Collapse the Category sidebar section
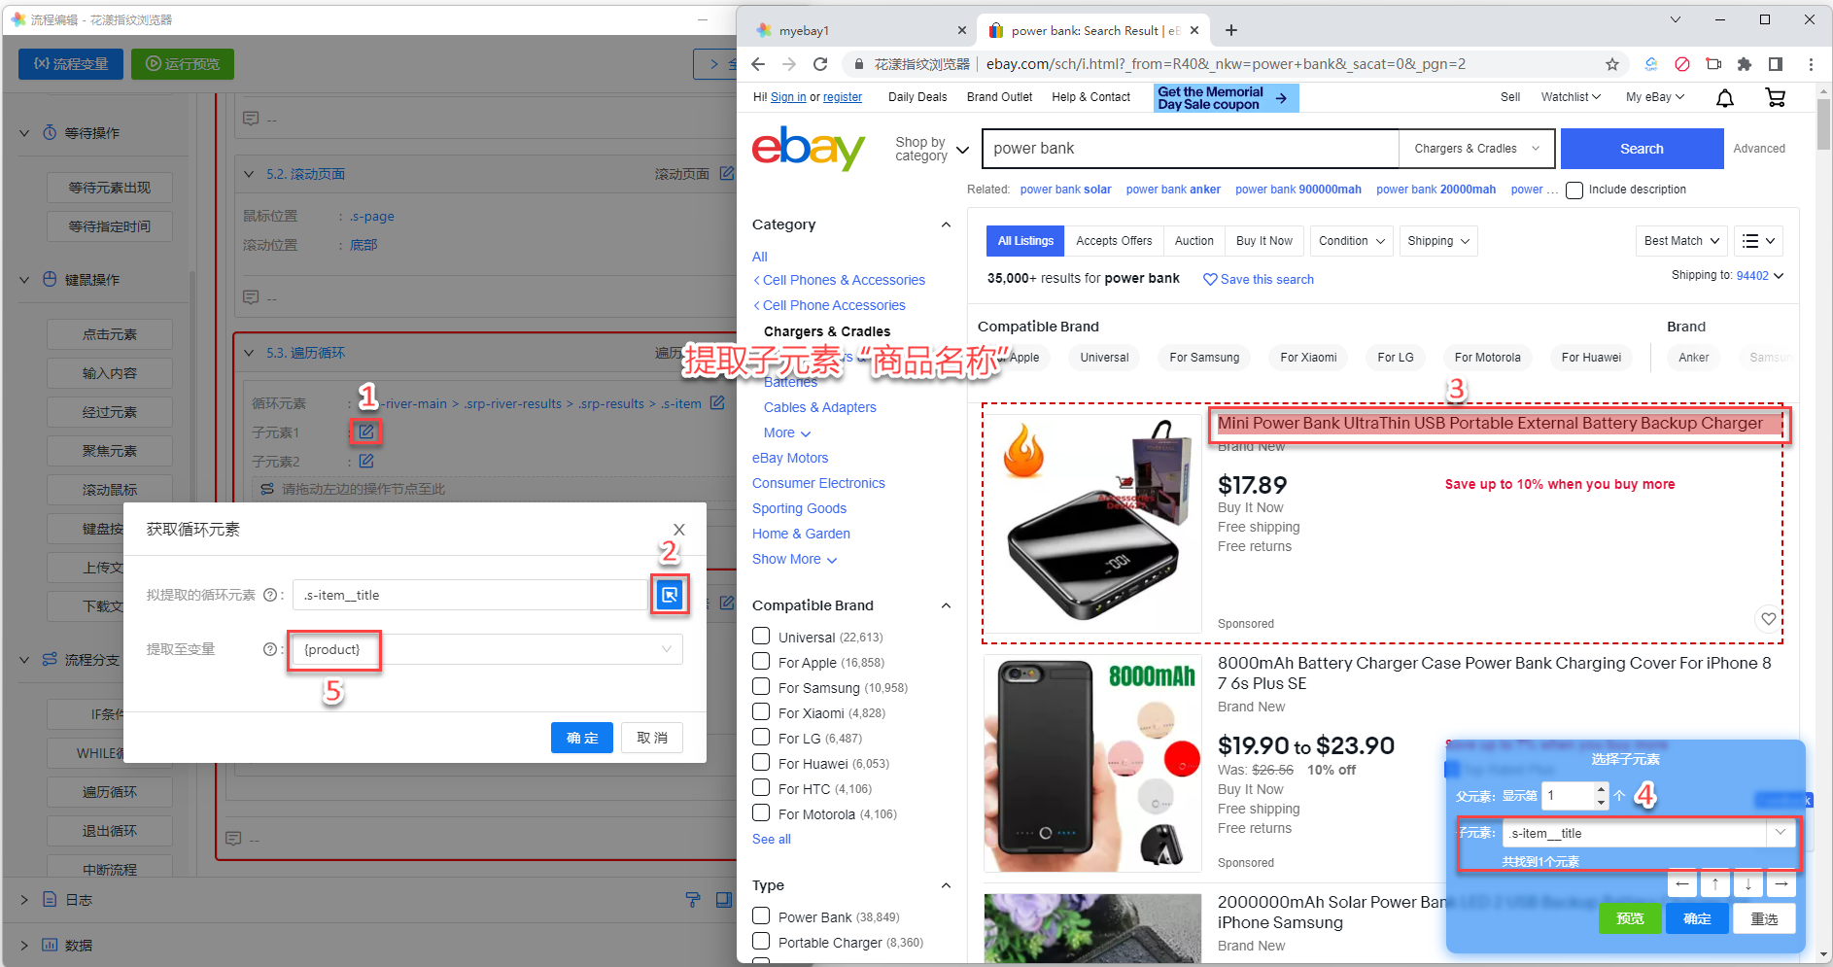This screenshot has width=1833, height=967. (946, 224)
